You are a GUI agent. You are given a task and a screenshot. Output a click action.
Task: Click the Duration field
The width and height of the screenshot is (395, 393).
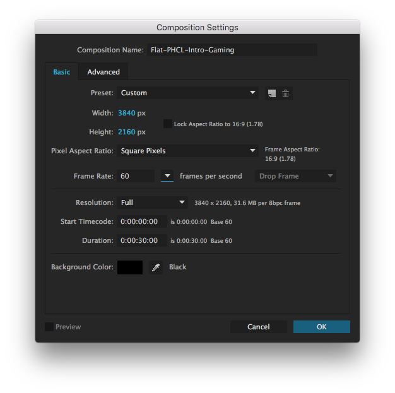click(x=142, y=240)
